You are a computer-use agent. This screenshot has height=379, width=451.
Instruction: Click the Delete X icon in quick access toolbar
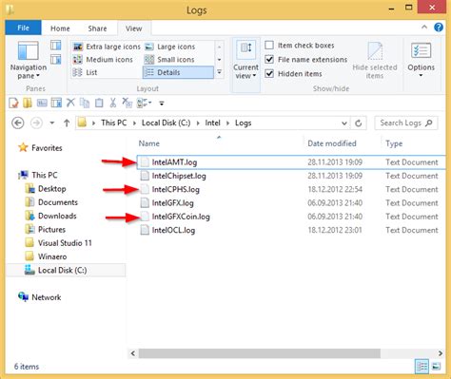[70, 103]
